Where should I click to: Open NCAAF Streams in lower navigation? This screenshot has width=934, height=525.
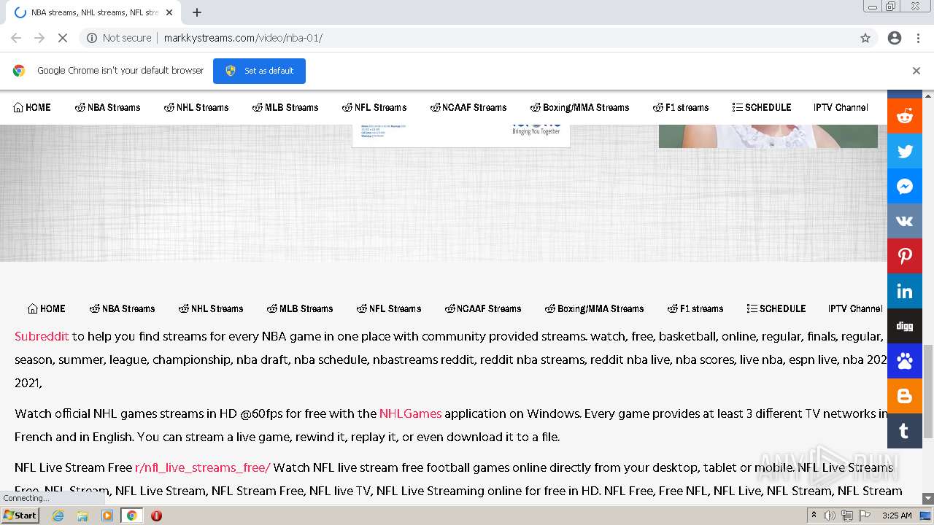483,308
